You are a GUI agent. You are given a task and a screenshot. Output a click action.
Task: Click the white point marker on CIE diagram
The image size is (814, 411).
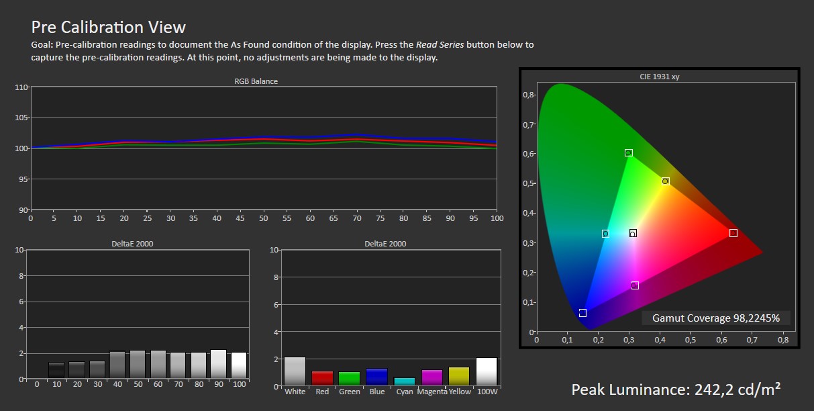(x=633, y=233)
